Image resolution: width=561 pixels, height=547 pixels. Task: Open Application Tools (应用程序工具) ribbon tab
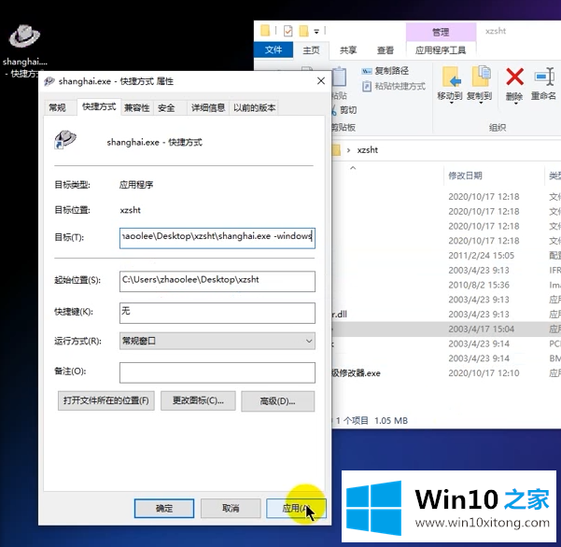pos(441,50)
